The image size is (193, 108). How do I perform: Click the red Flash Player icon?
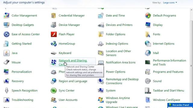pyautogui.click(x=54, y=34)
